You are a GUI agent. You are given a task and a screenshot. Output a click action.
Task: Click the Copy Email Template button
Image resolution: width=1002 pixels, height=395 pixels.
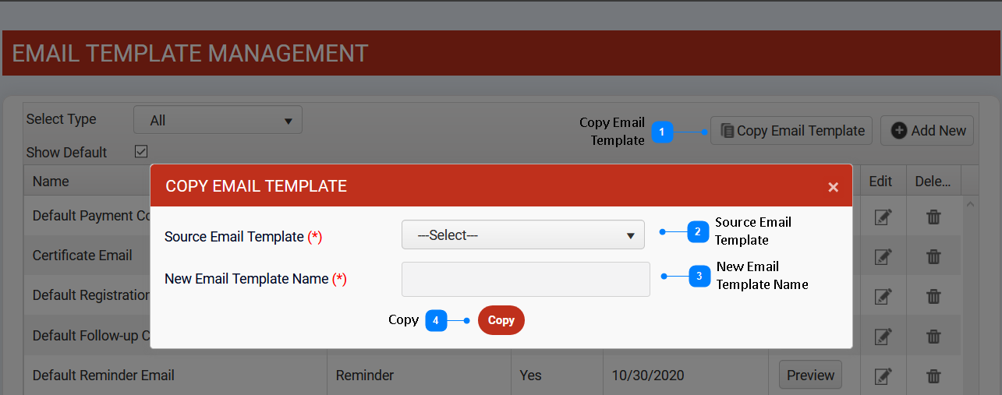pyautogui.click(x=791, y=131)
